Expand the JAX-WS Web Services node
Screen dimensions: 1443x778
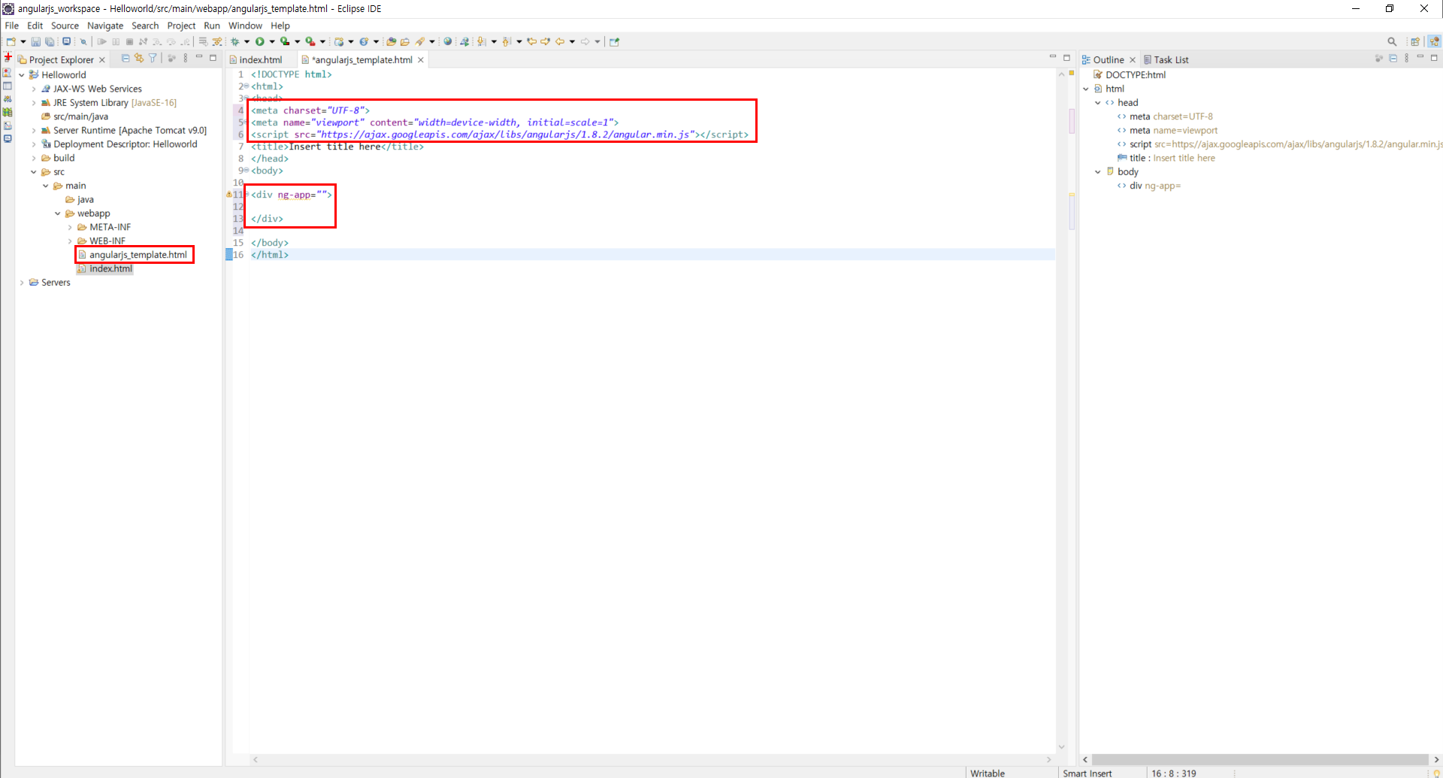coord(34,89)
